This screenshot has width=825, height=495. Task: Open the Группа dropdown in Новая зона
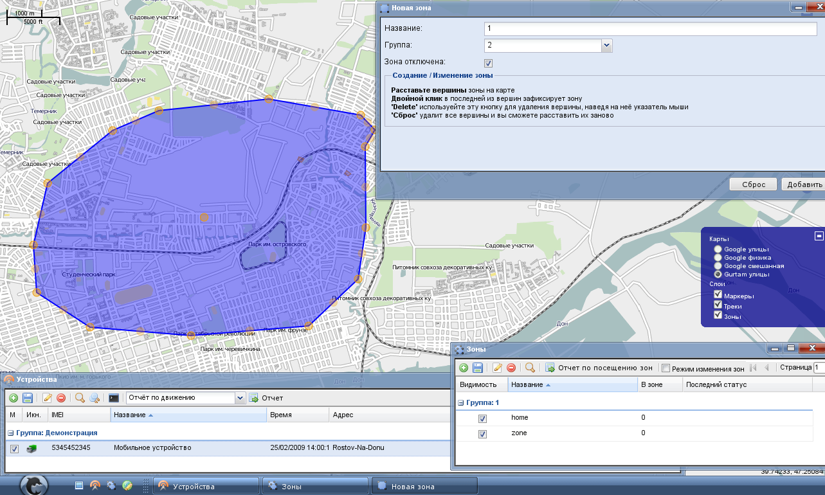606,46
